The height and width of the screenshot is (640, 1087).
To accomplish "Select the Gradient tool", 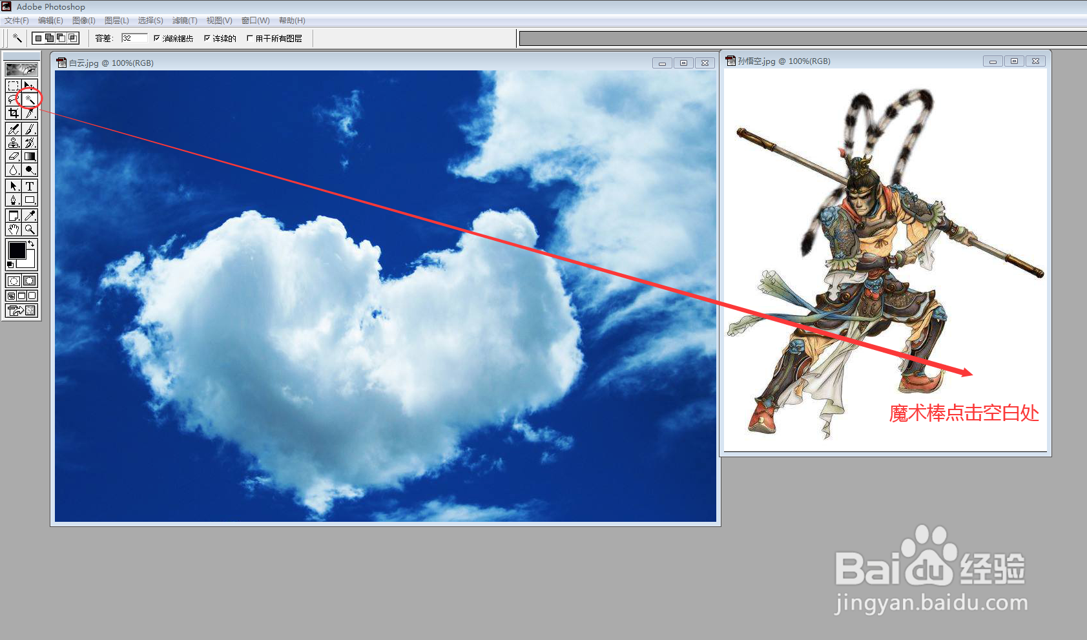I will coord(30,156).
